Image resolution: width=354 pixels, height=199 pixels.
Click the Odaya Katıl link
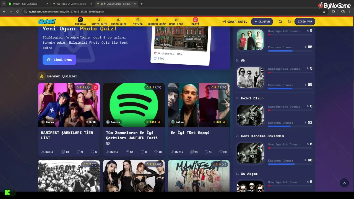pyautogui.click(x=235, y=22)
